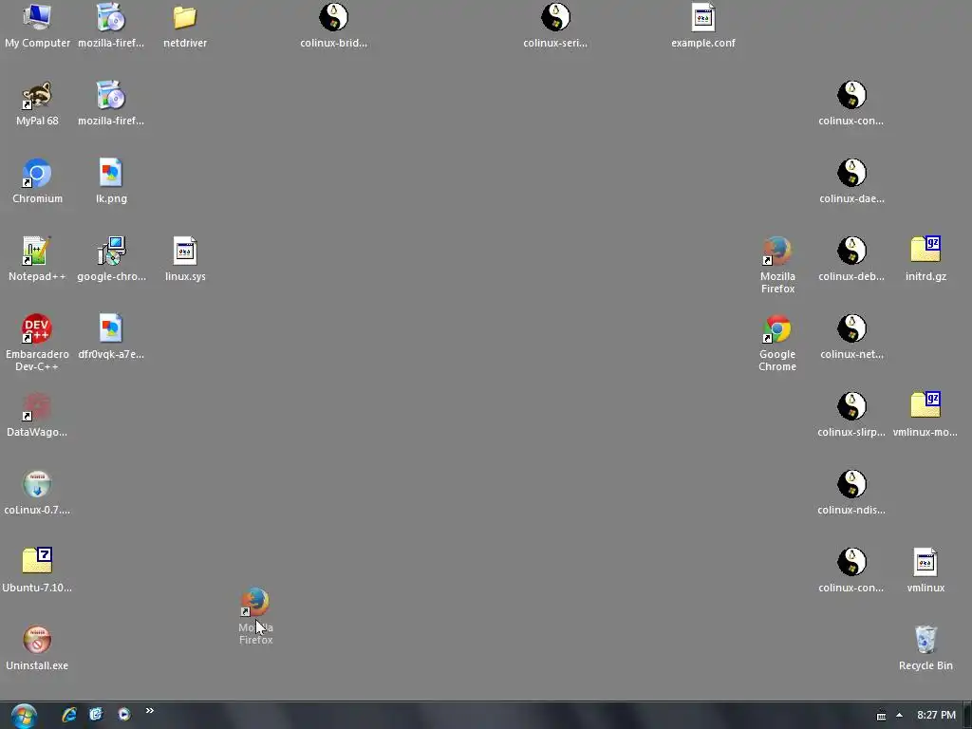Click the "example.conf" label text
Viewport: 972px width, 729px height.
(x=703, y=44)
